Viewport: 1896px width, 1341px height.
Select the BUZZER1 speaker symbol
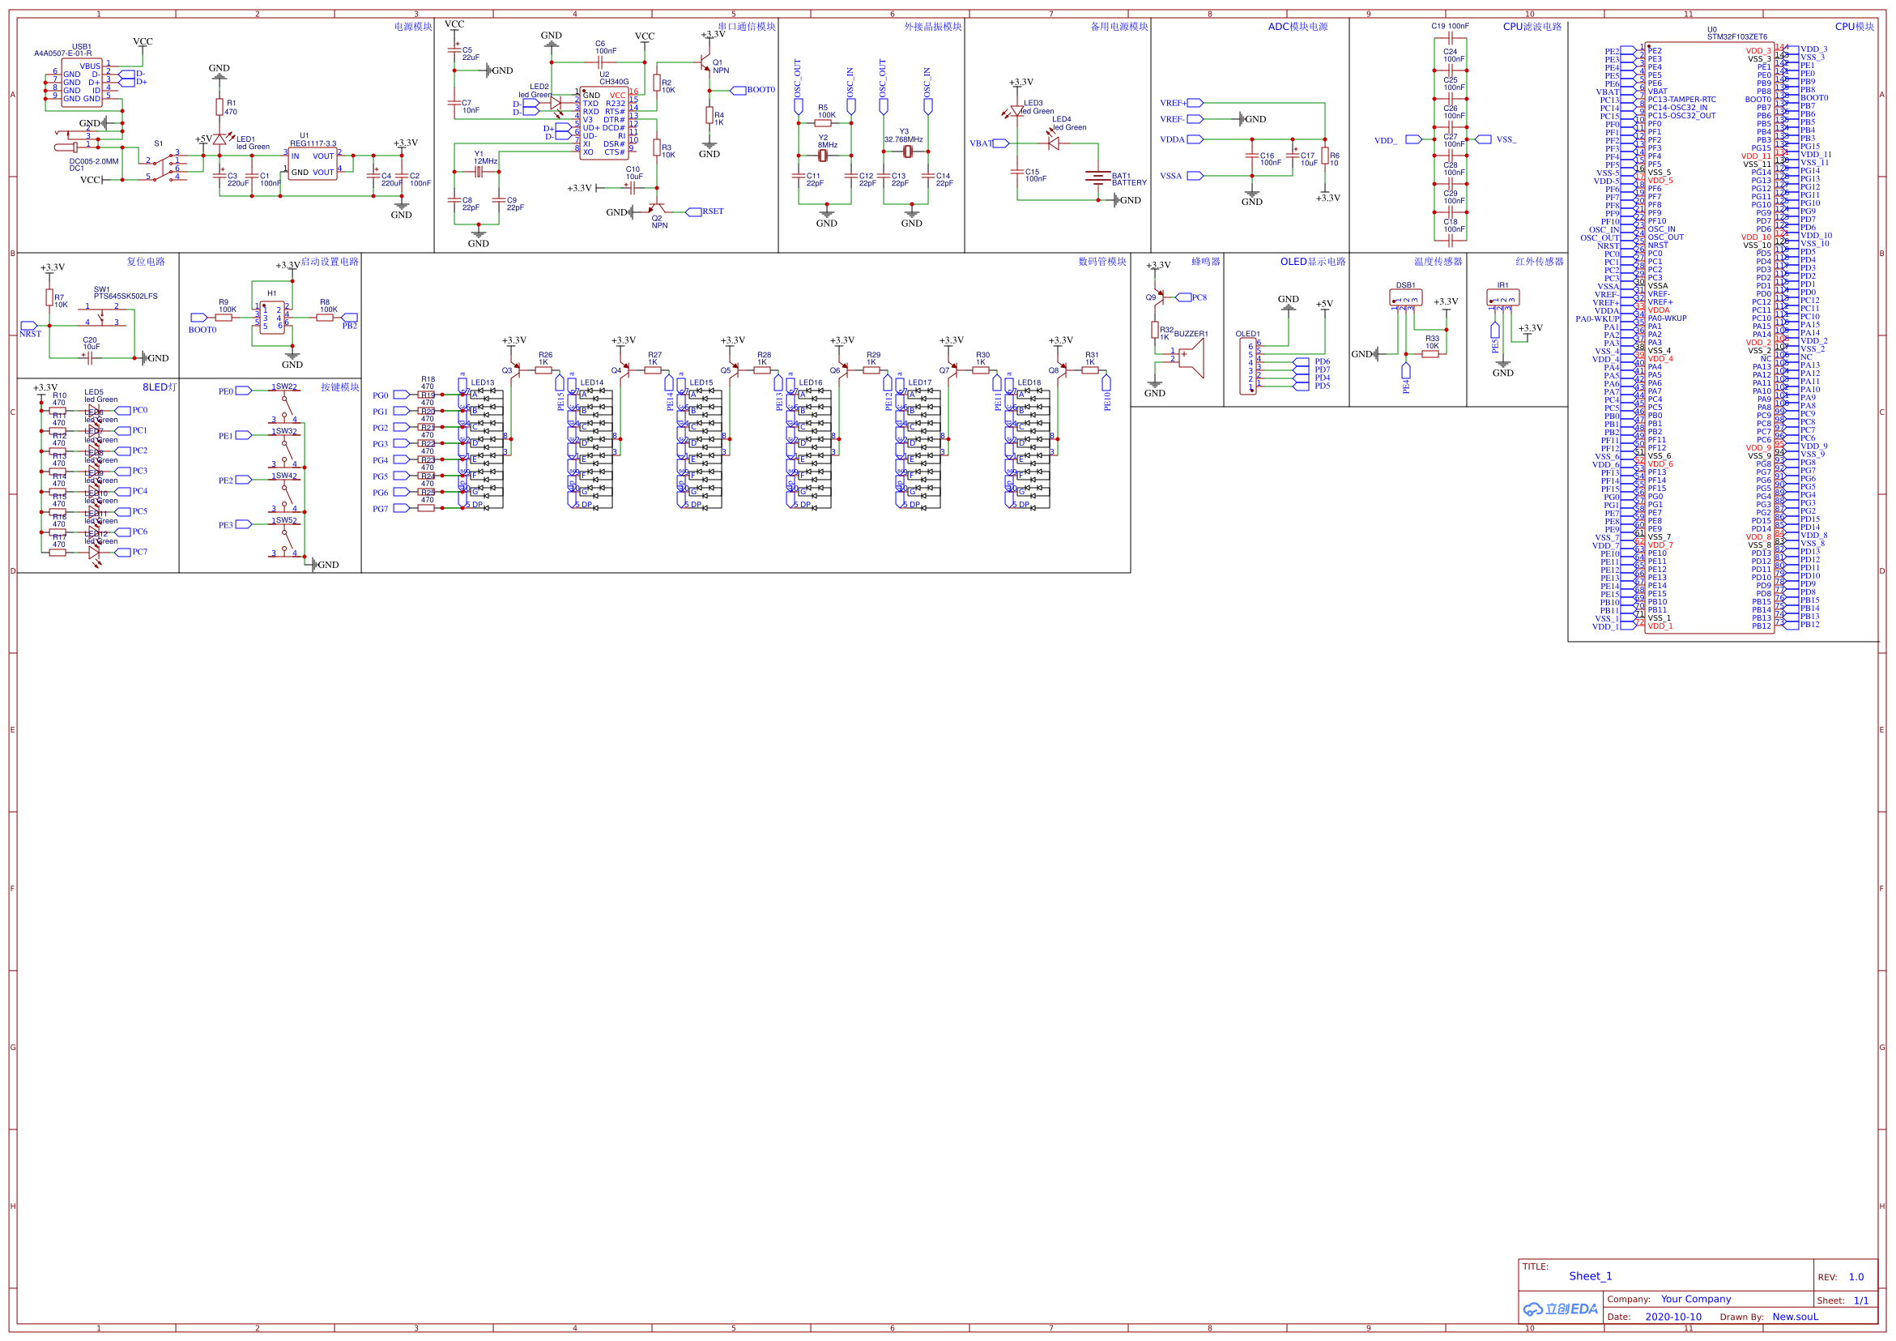pyautogui.click(x=1190, y=358)
